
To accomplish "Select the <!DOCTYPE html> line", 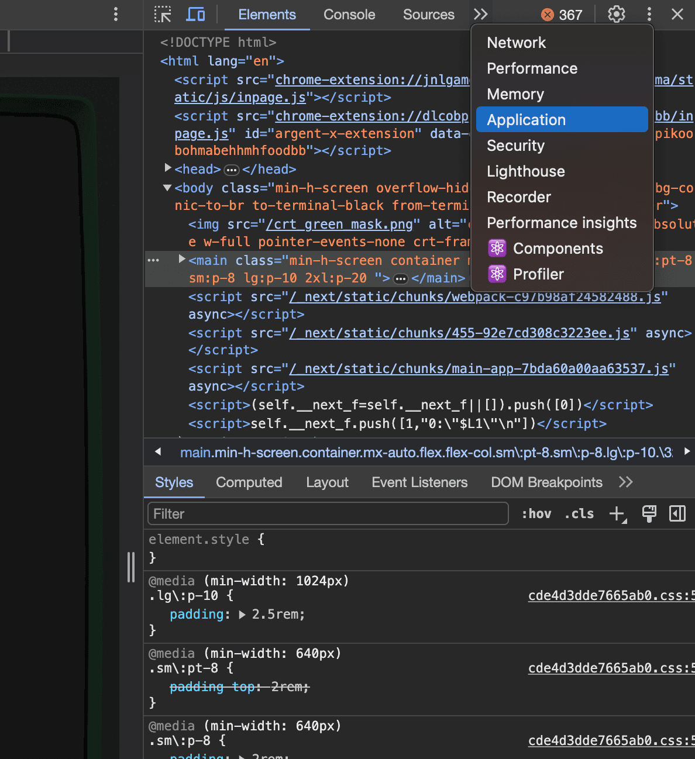I will [218, 43].
